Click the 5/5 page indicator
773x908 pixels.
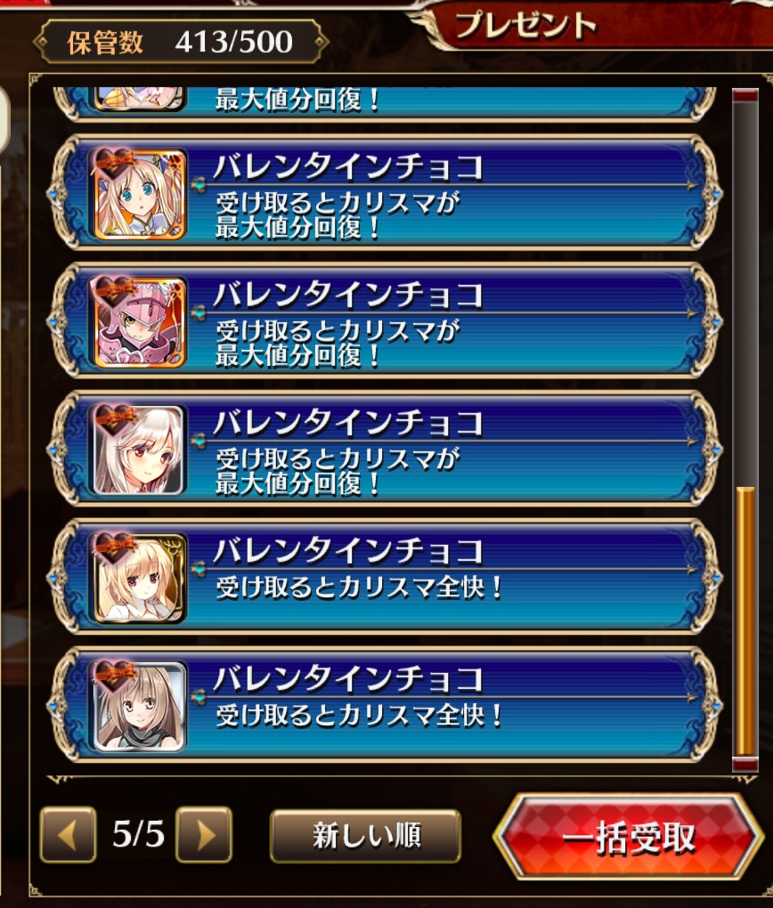point(137,834)
